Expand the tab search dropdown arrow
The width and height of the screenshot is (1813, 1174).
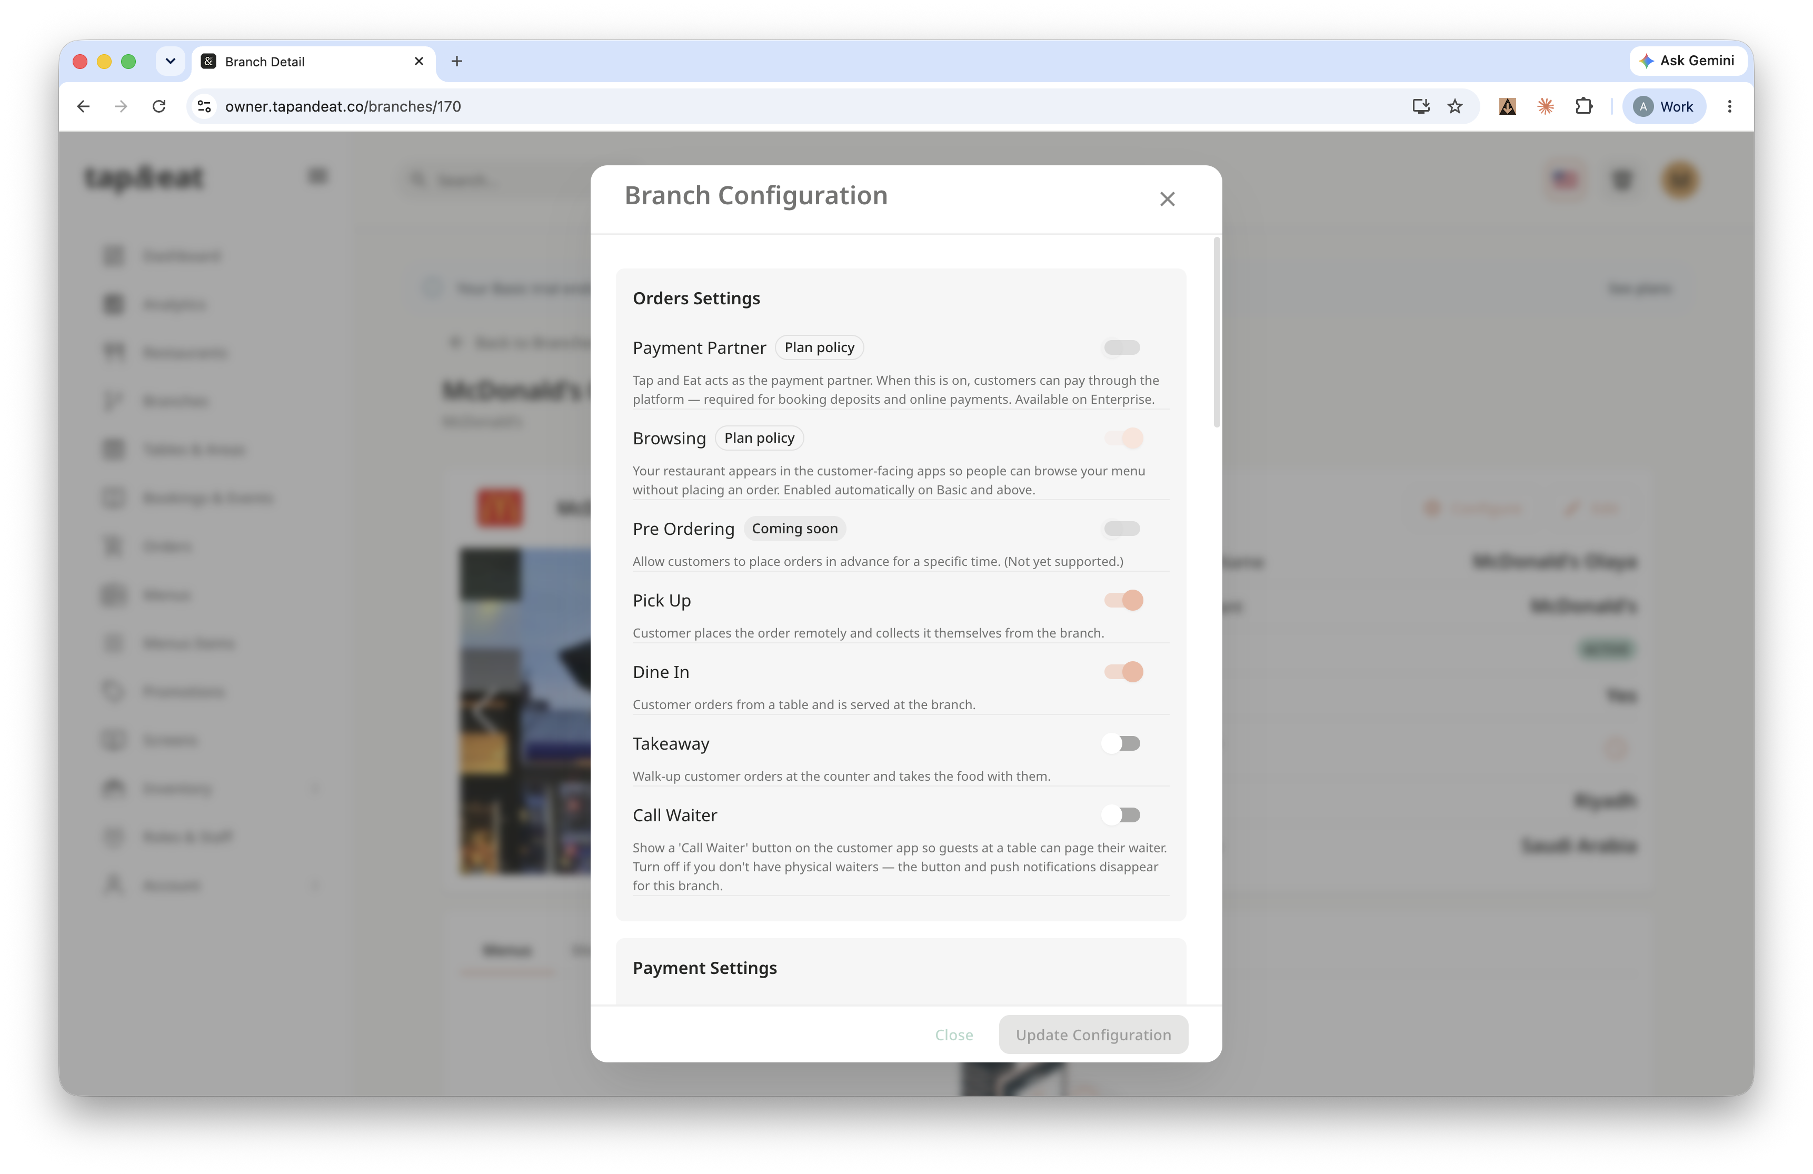coord(171,61)
